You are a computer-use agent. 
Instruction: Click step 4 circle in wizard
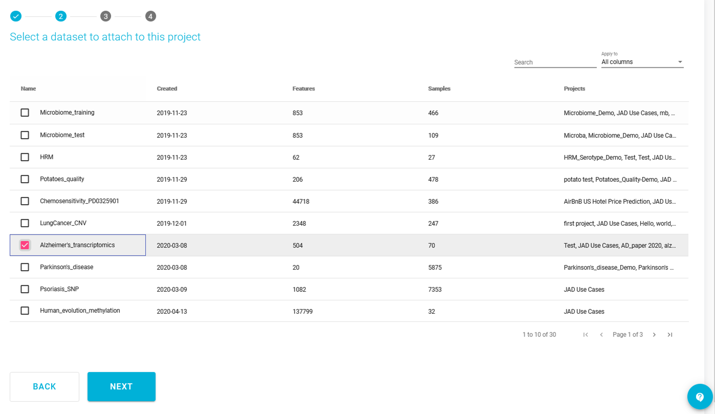150,16
